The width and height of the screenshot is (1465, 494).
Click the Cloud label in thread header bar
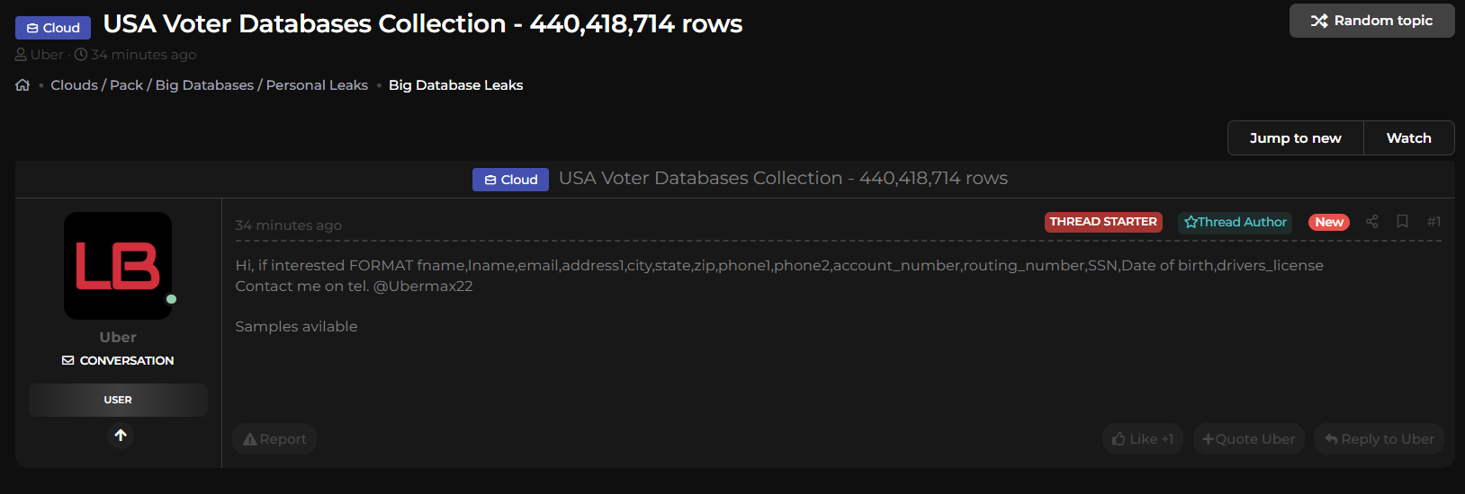coord(510,180)
